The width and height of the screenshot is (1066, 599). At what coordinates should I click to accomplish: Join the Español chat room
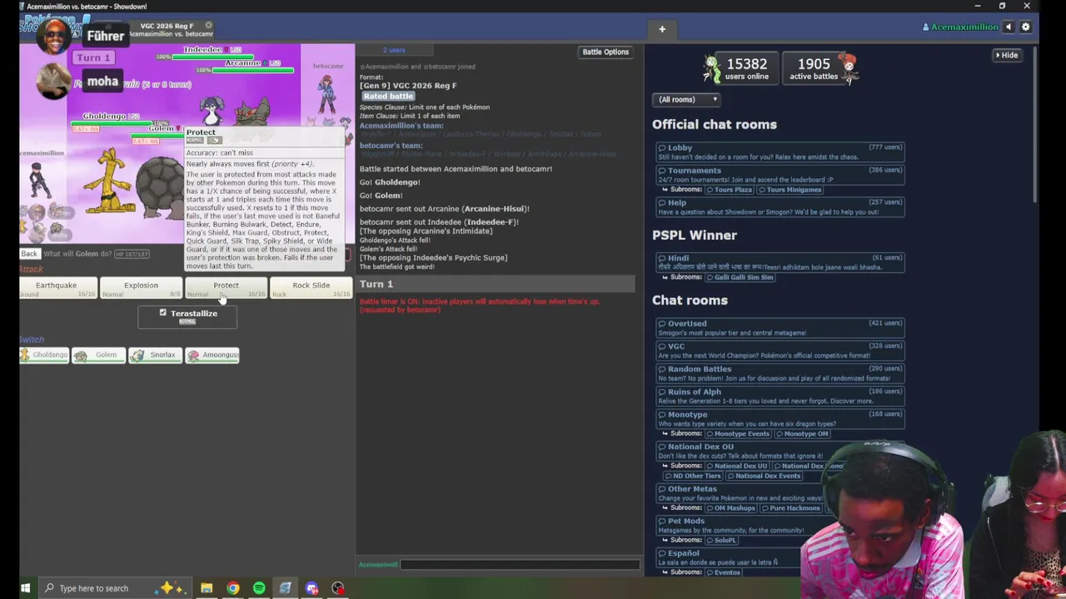(780, 557)
